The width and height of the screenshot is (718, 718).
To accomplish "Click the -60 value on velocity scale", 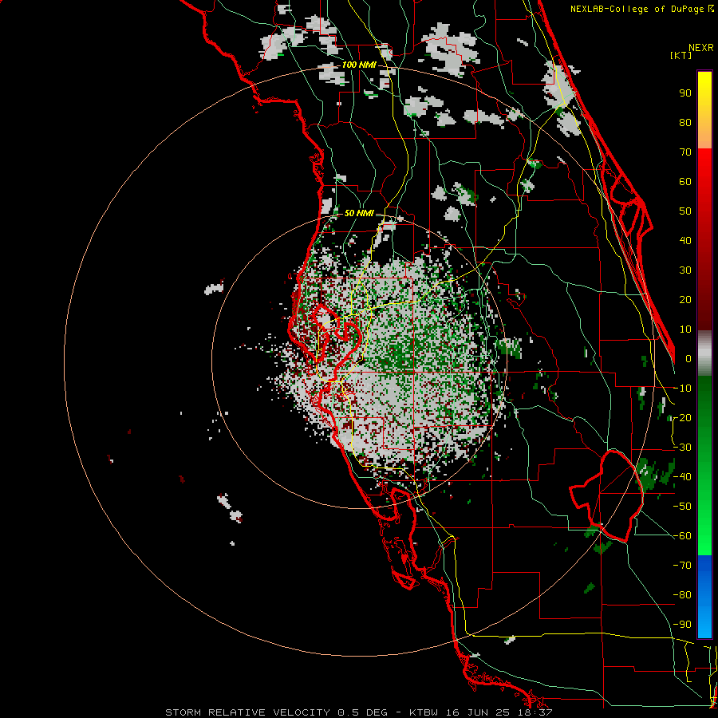I will pyautogui.click(x=683, y=536).
